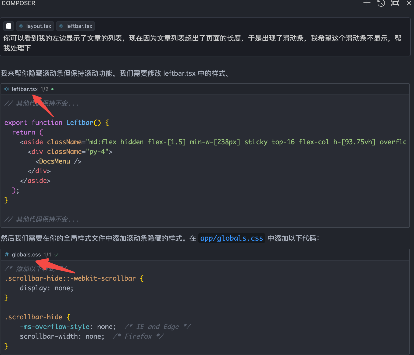Image resolution: width=414 pixels, height=355 pixels.
Task: Click the React icon in leftbar.tsx code header
Action: point(7,89)
